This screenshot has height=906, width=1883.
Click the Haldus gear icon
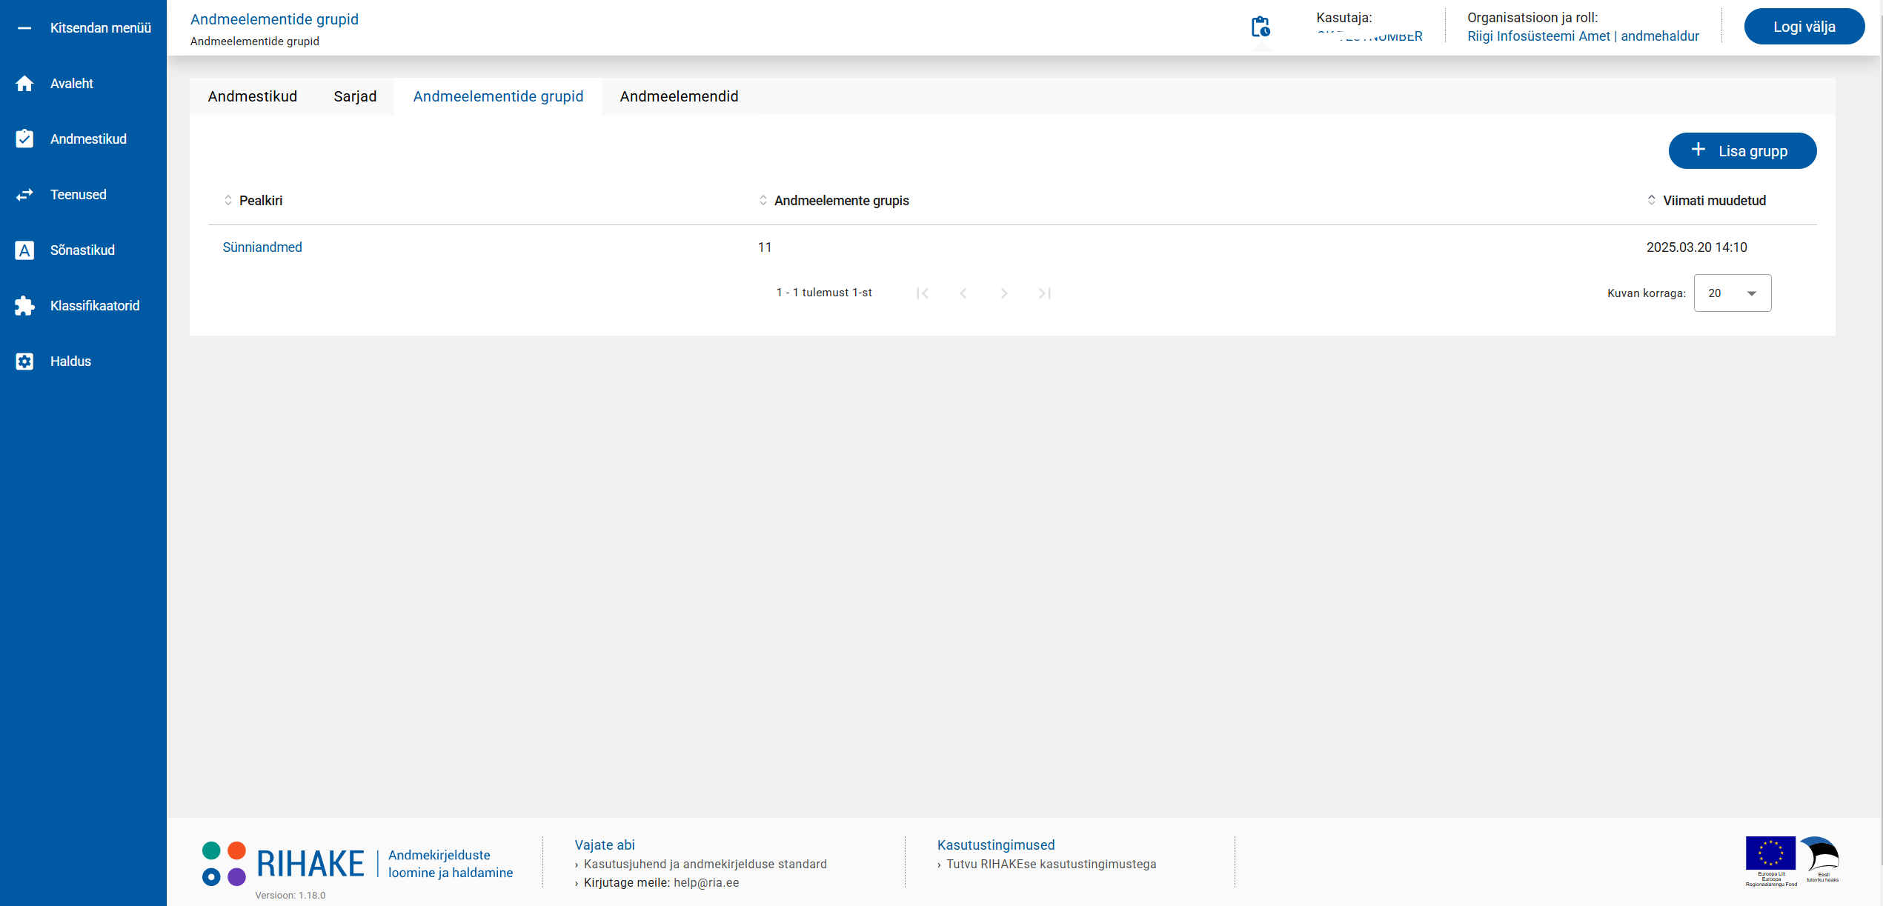24,362
